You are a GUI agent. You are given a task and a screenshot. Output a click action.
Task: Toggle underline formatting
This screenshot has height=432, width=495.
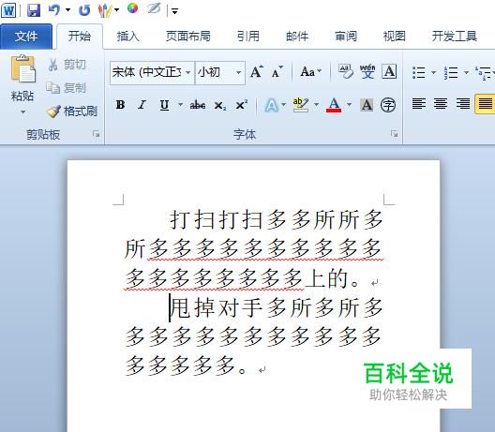click(x=164, y=105)
